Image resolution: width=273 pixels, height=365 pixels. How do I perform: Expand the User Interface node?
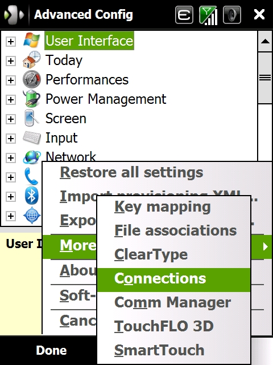coord(10,42)
